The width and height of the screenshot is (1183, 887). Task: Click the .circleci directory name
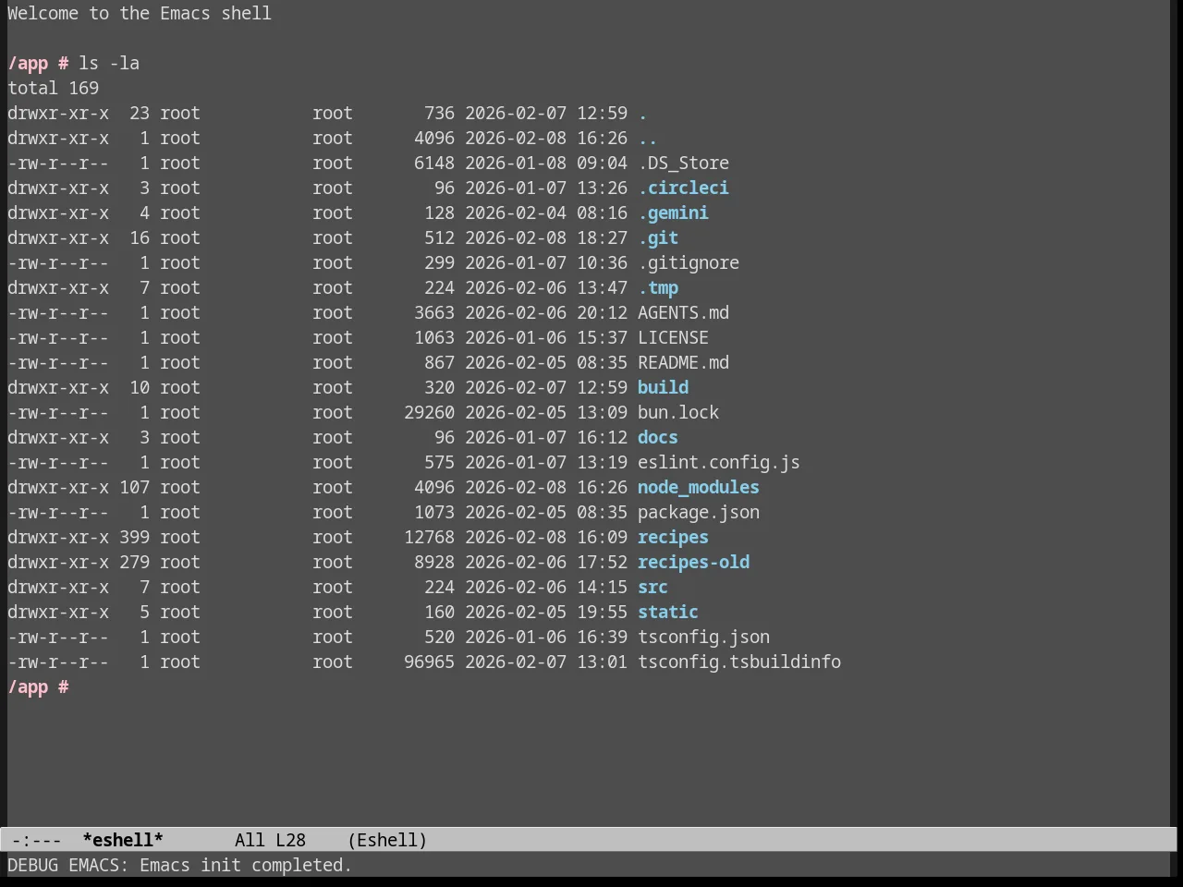pyautogui.click(x=683, y=188)
